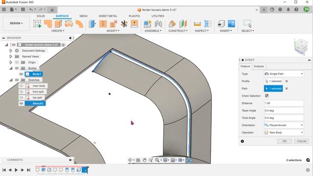Expand the Document Settings node

(11, 51)
